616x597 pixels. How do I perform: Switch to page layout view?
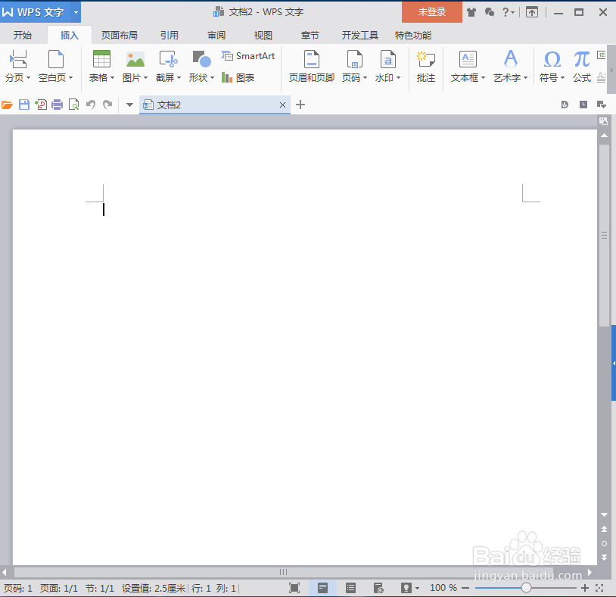tap(322, 588)
